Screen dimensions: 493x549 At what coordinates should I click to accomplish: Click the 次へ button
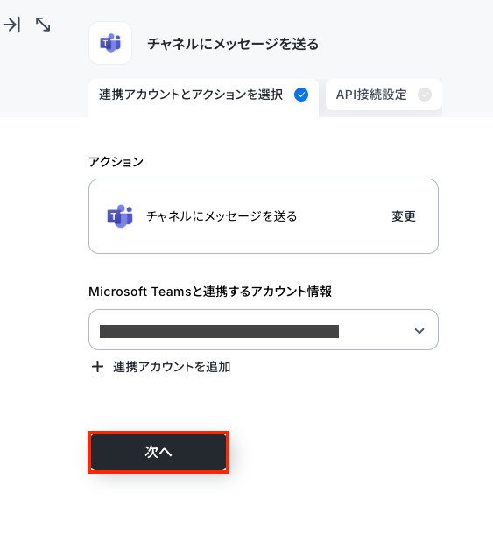158,452
